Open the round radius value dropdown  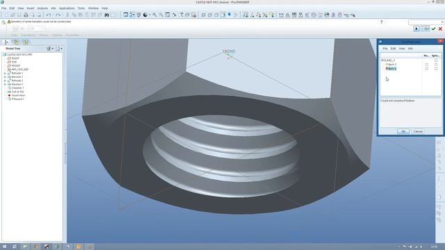click(x=43, y=28)
